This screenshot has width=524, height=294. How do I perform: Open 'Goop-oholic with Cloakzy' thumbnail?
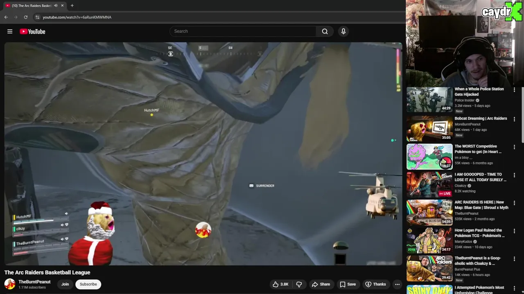pyautogui.click(x=429, y=268)
